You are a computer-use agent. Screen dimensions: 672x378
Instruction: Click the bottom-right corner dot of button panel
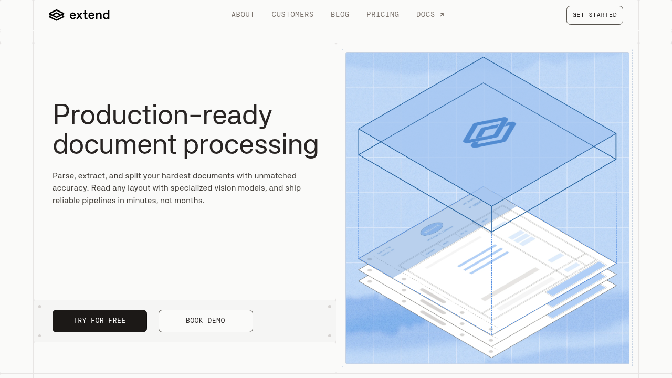pos(330,335)
